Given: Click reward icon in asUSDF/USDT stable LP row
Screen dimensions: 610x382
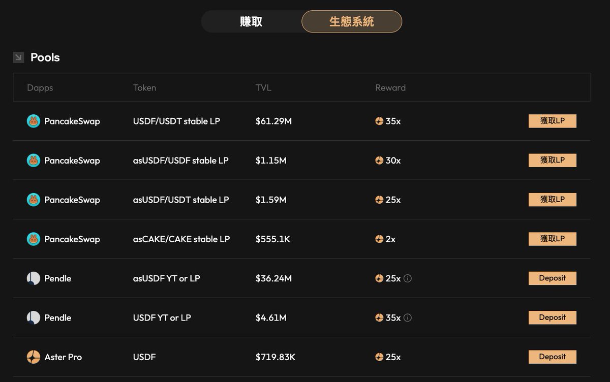Looking at the screenshot, I should point(379,200).
